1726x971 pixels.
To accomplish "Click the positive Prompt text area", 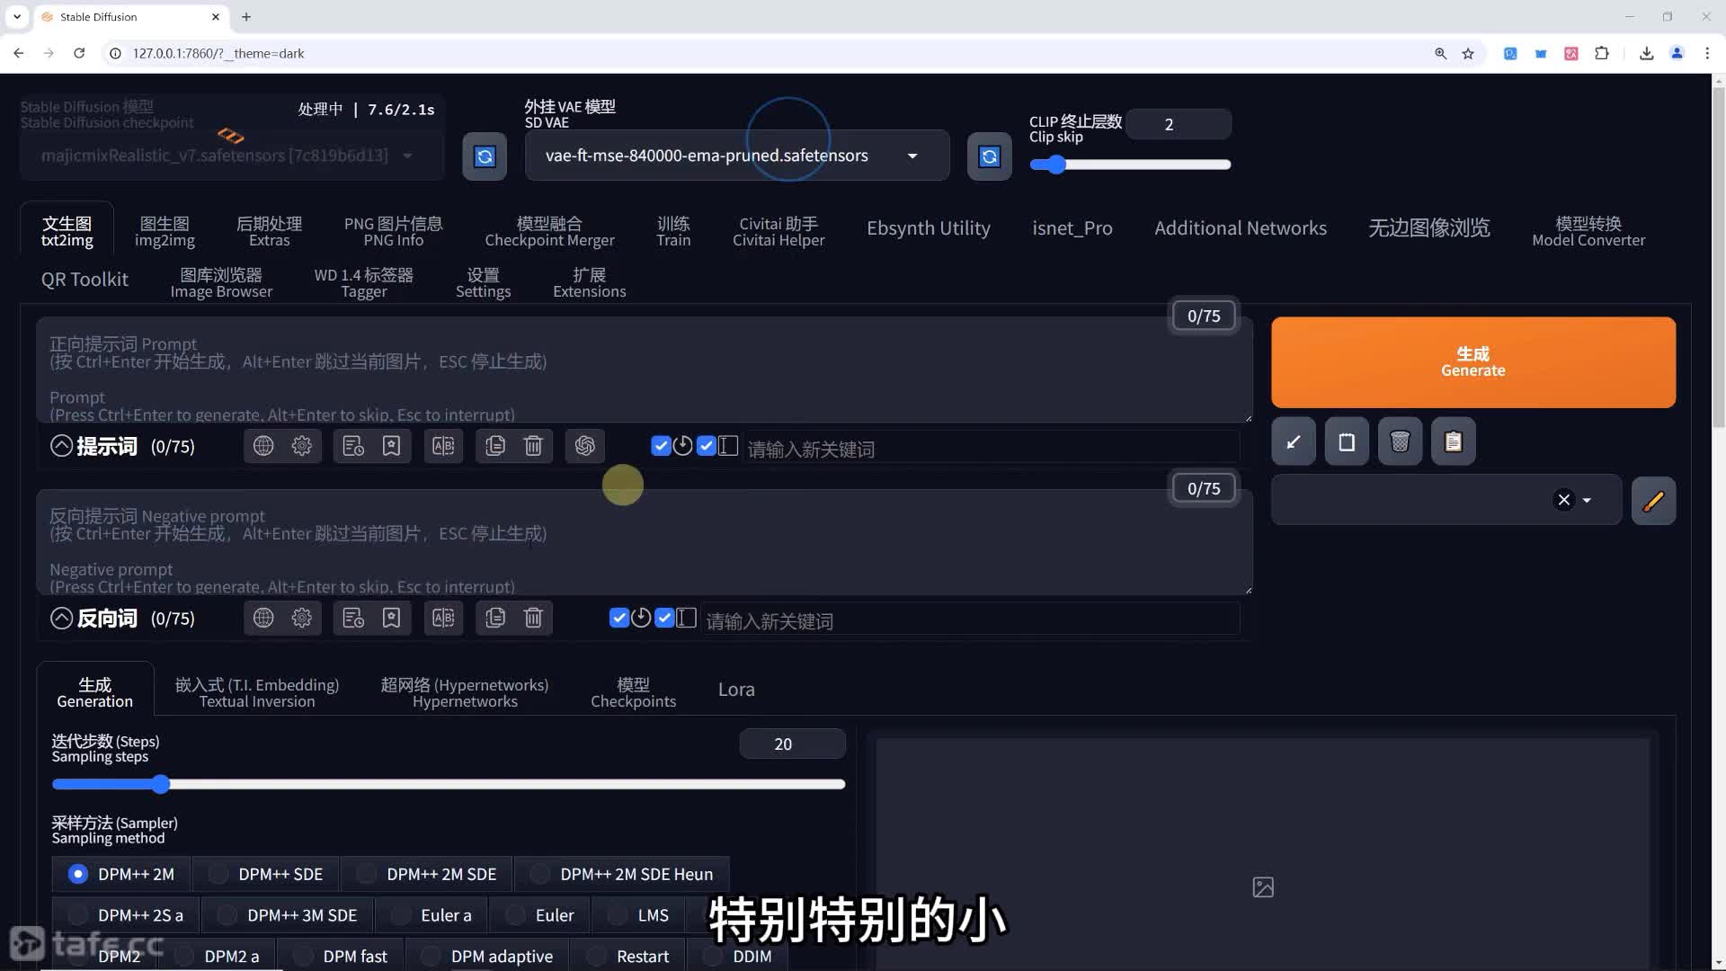I will pos(645,370).
